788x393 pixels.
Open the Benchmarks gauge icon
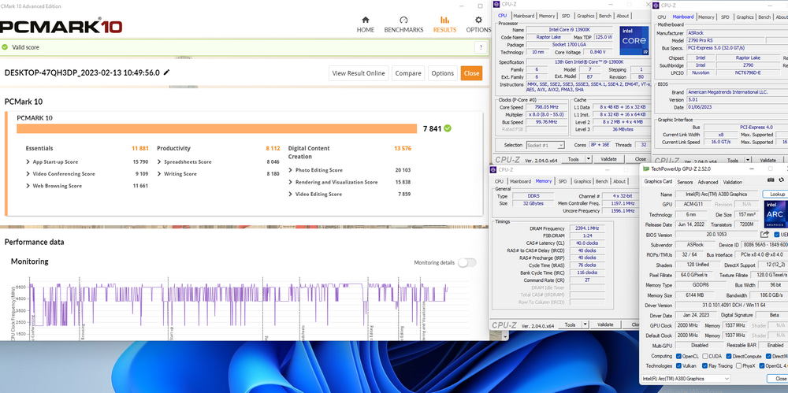[403, 20]
